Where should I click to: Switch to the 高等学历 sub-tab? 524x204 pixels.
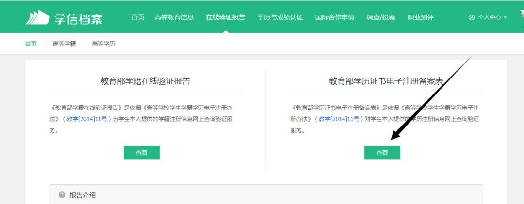coord(104,44)
